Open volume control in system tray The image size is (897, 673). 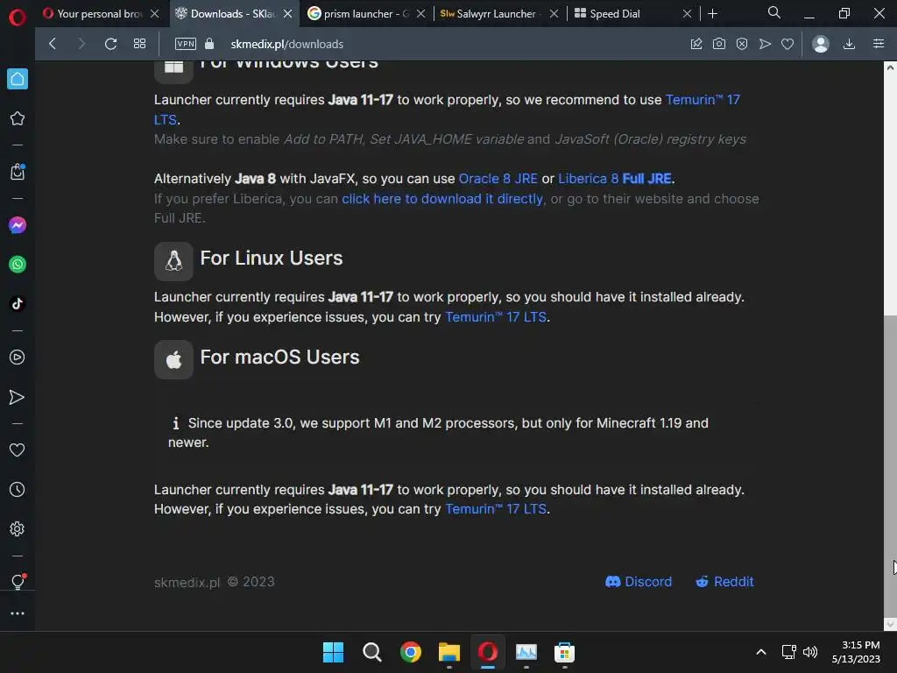(810, 652)
